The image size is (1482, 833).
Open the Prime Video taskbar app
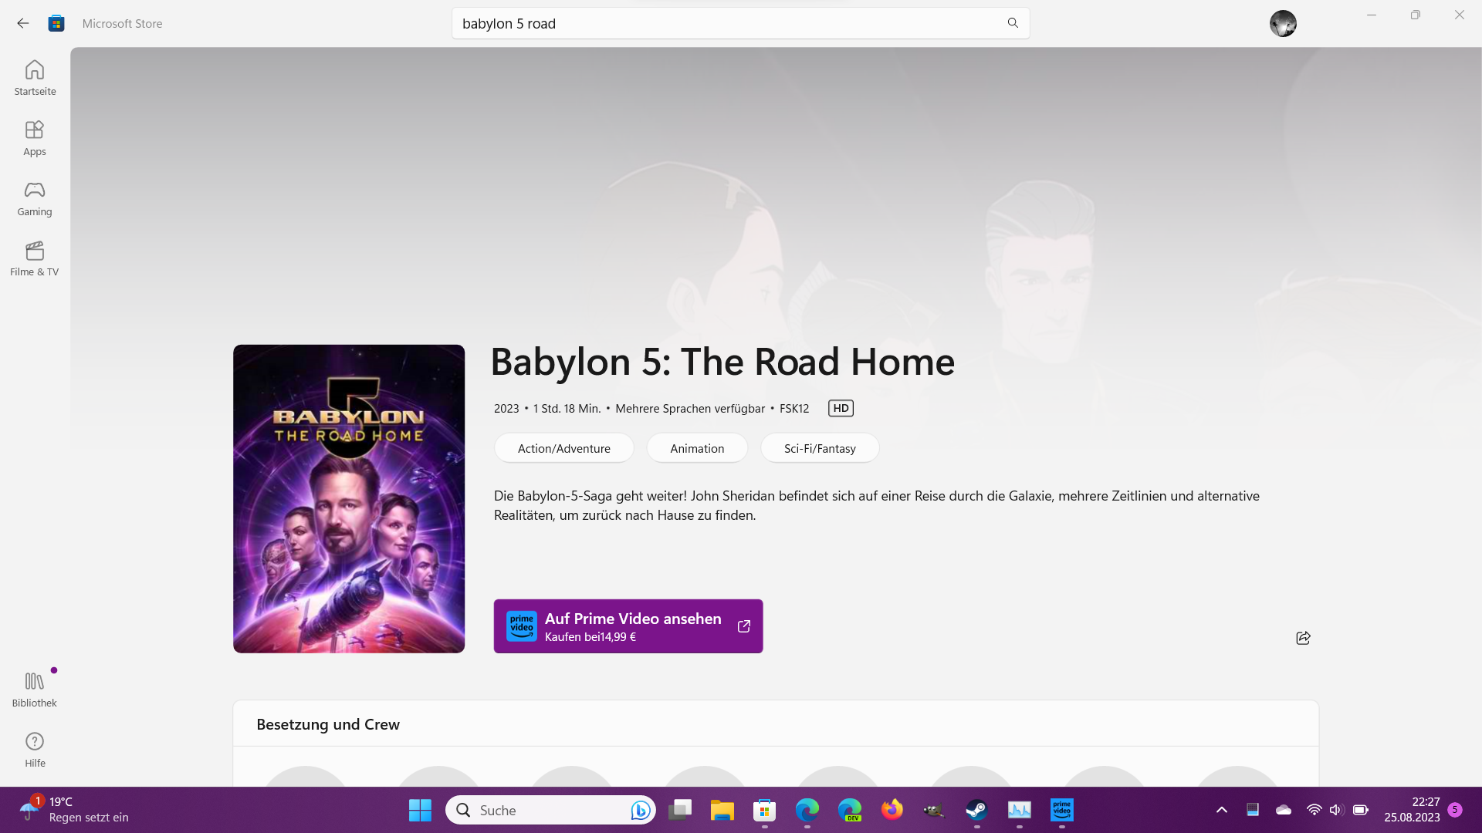pyautogui.click(x=1061, y=810)
